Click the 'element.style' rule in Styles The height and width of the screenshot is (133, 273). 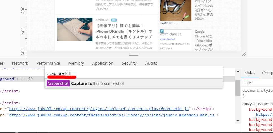point(258,91)
